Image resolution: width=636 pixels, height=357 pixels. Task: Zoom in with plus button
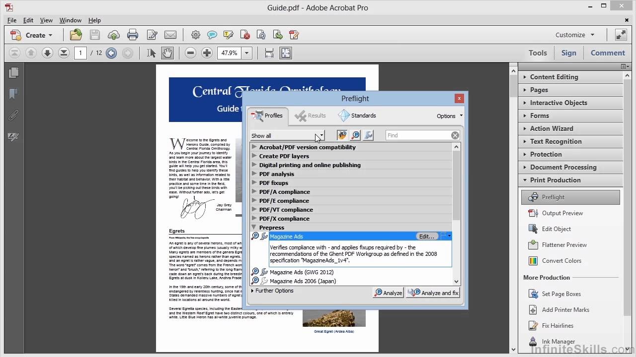[207, 53]
